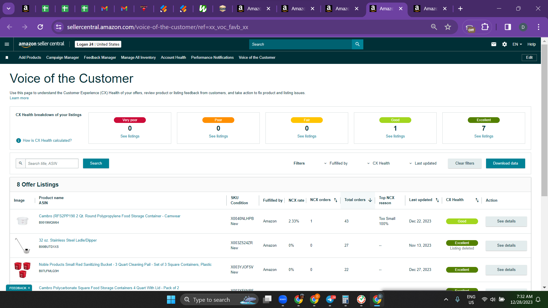This screenshot has width=548, height=308.
Task: Click the Windows taskbar search box
Action: click(x=219, y=299)
